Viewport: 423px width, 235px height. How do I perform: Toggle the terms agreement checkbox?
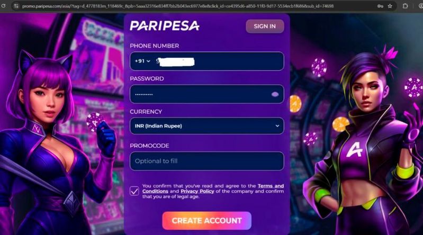click(x=134, y=191)
